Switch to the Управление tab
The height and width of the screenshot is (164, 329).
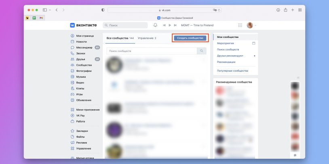tap(146, 38)
